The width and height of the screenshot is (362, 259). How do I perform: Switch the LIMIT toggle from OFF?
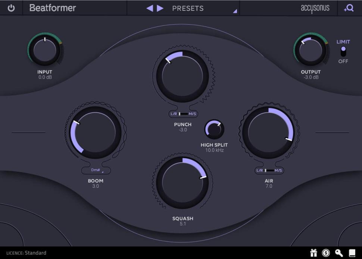coord(343,52)
